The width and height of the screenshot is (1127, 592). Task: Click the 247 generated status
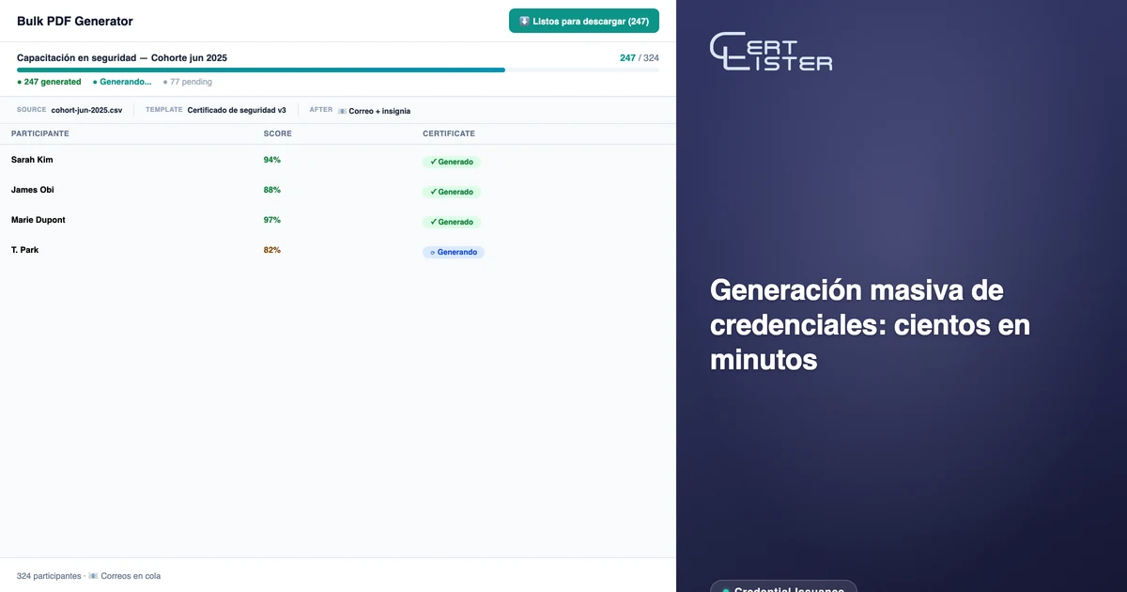[49, 82]
